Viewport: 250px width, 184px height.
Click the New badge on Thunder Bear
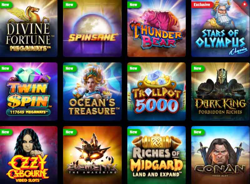point(134,5)
